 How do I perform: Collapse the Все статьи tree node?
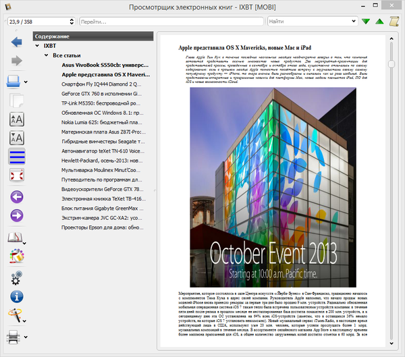tap(46, 55)
